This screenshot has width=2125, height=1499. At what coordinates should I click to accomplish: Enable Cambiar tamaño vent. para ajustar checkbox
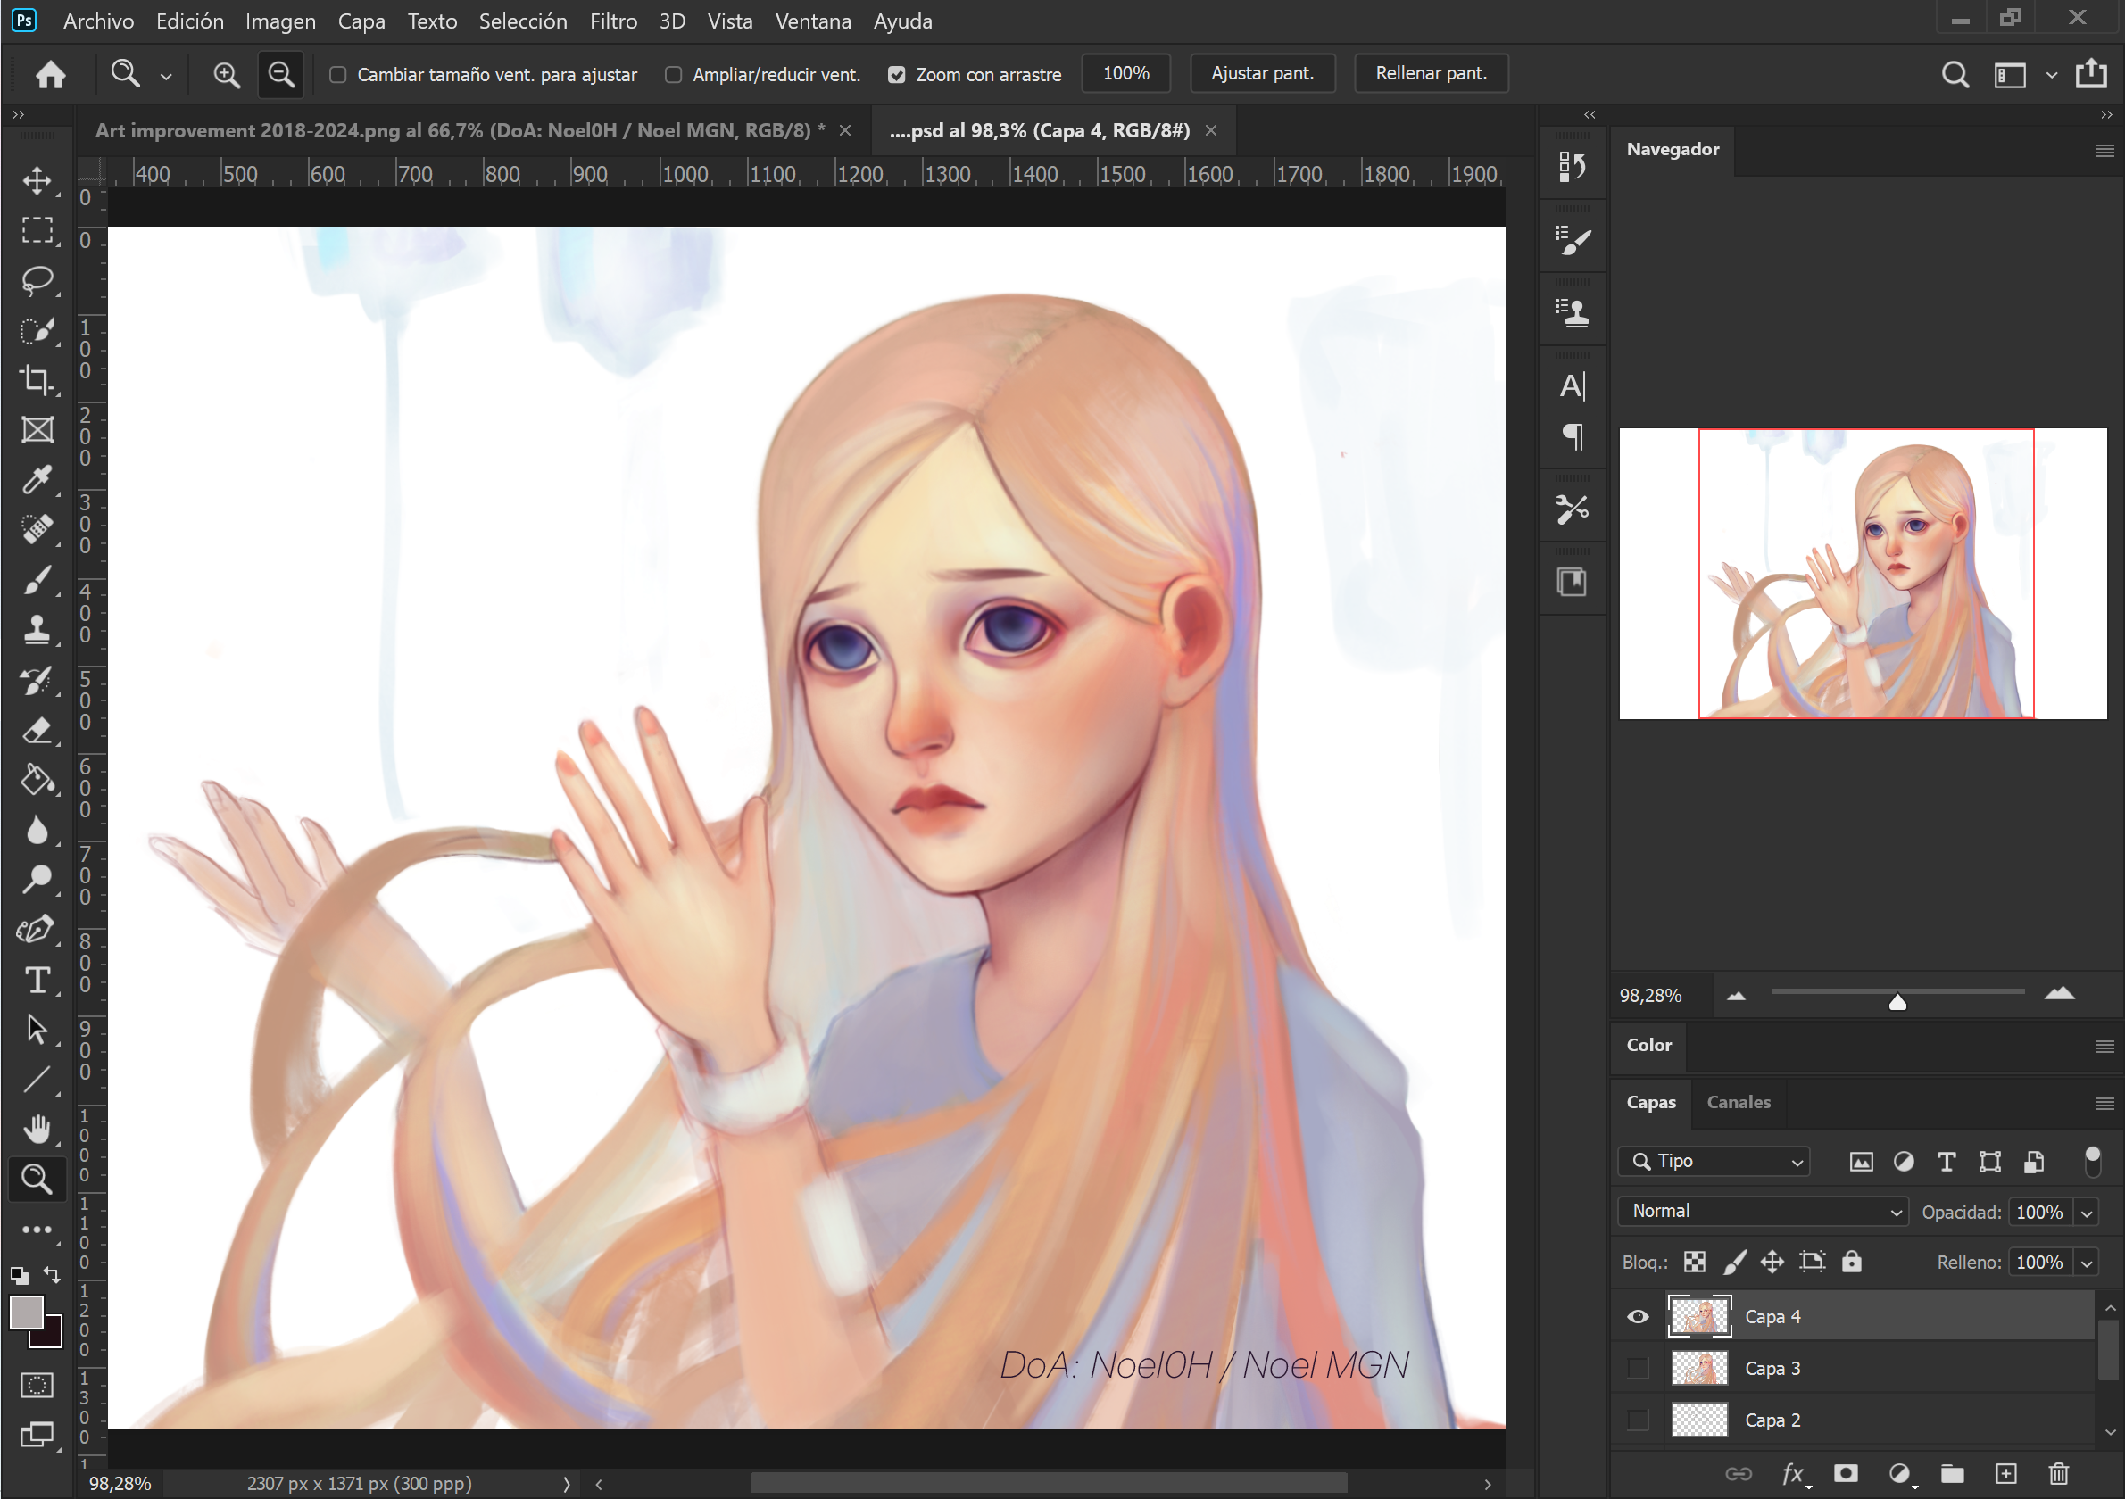(x=338, y=74)
